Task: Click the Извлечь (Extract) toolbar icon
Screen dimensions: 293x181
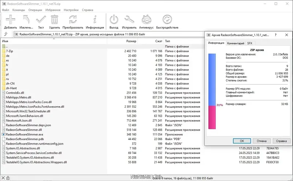Action: [x=26, y=19]
